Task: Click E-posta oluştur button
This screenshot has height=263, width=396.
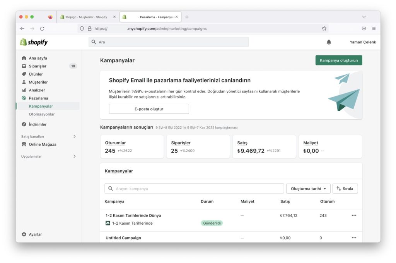Action: click(x=149, y=109)
